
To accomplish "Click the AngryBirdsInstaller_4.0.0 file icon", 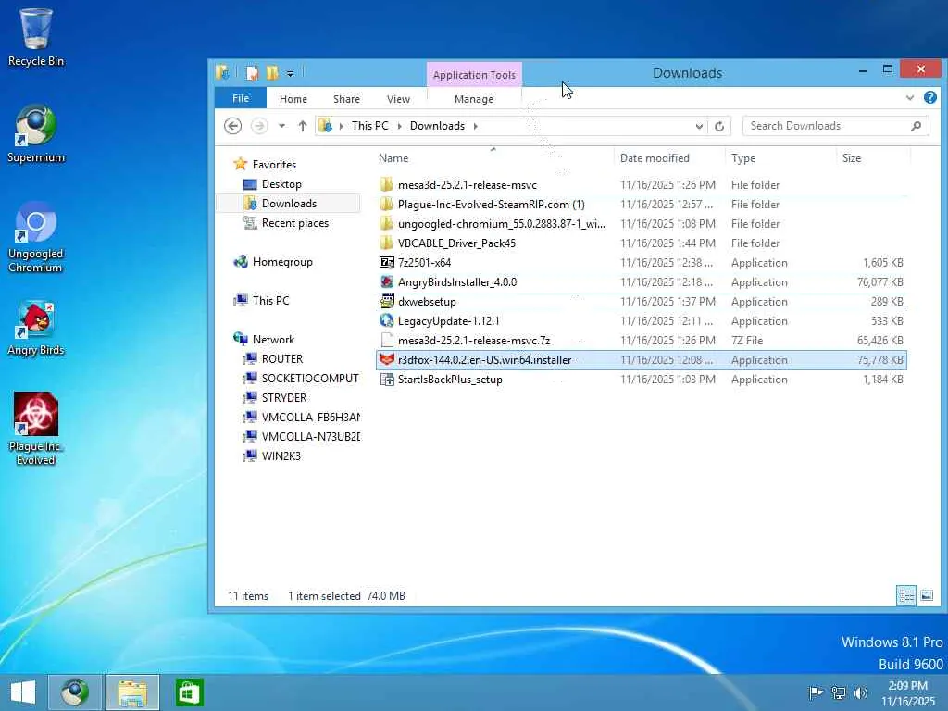I will (386, 281).
